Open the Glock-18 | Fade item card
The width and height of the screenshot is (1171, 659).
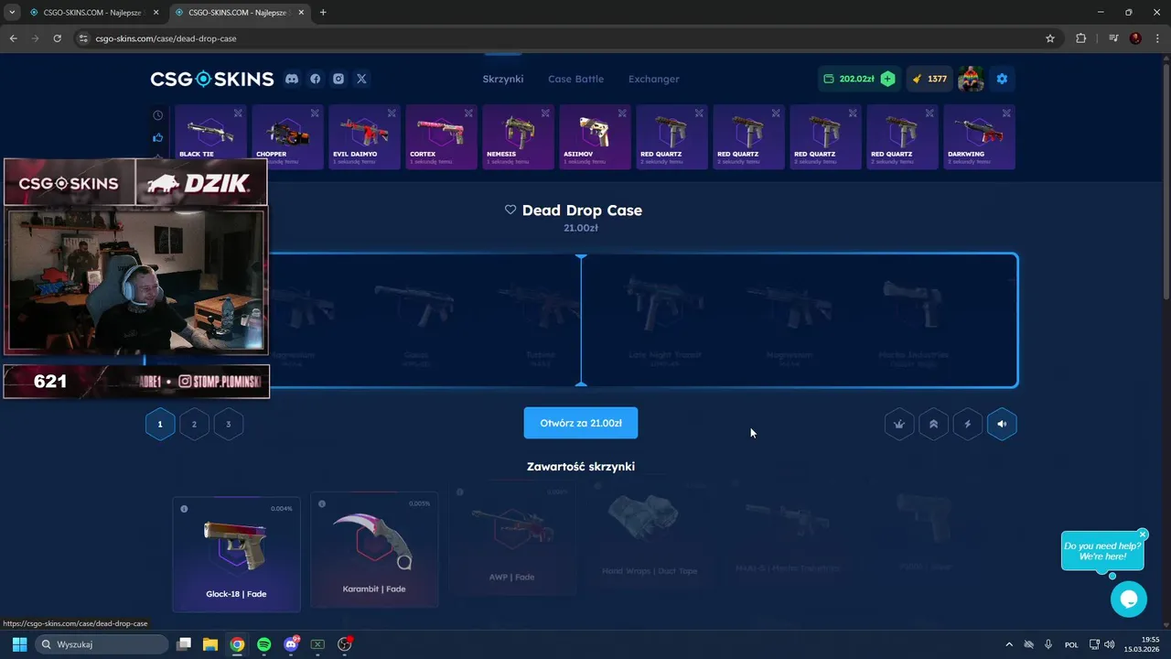click(236, 554)
